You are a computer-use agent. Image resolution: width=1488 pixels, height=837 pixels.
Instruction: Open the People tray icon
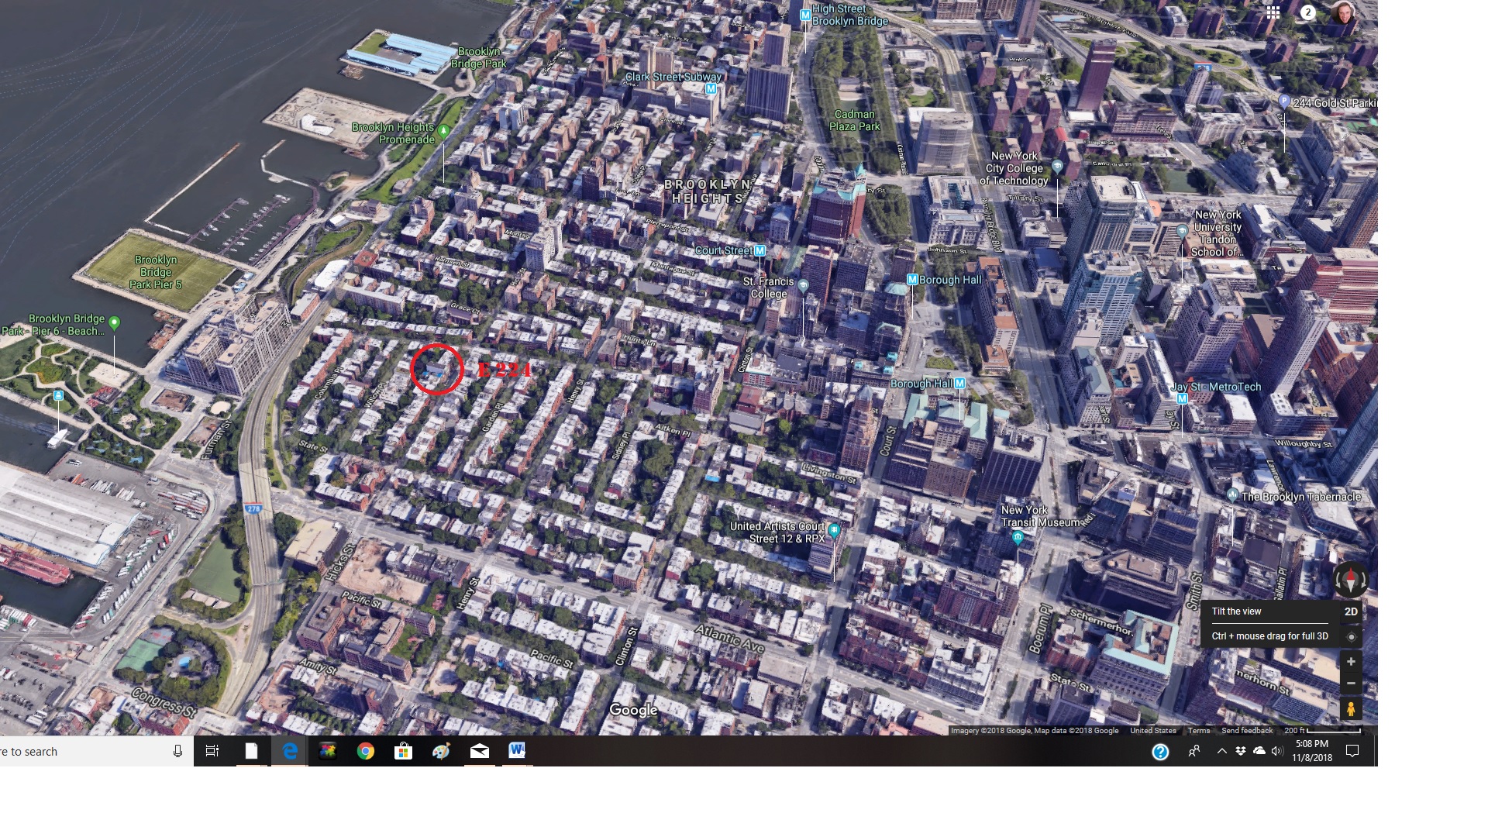pos(1194,751)
